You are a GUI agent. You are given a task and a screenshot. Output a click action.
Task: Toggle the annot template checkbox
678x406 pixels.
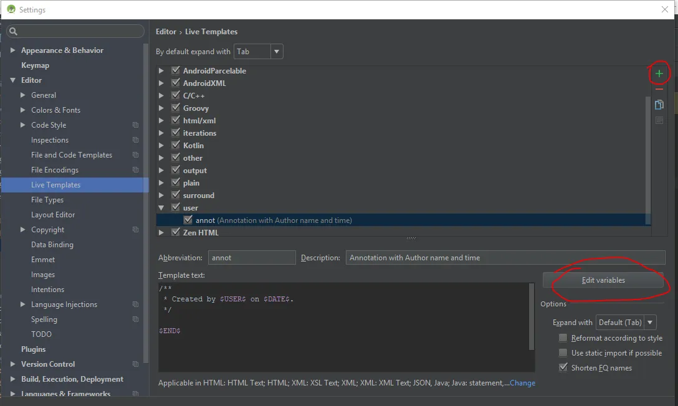188,219
